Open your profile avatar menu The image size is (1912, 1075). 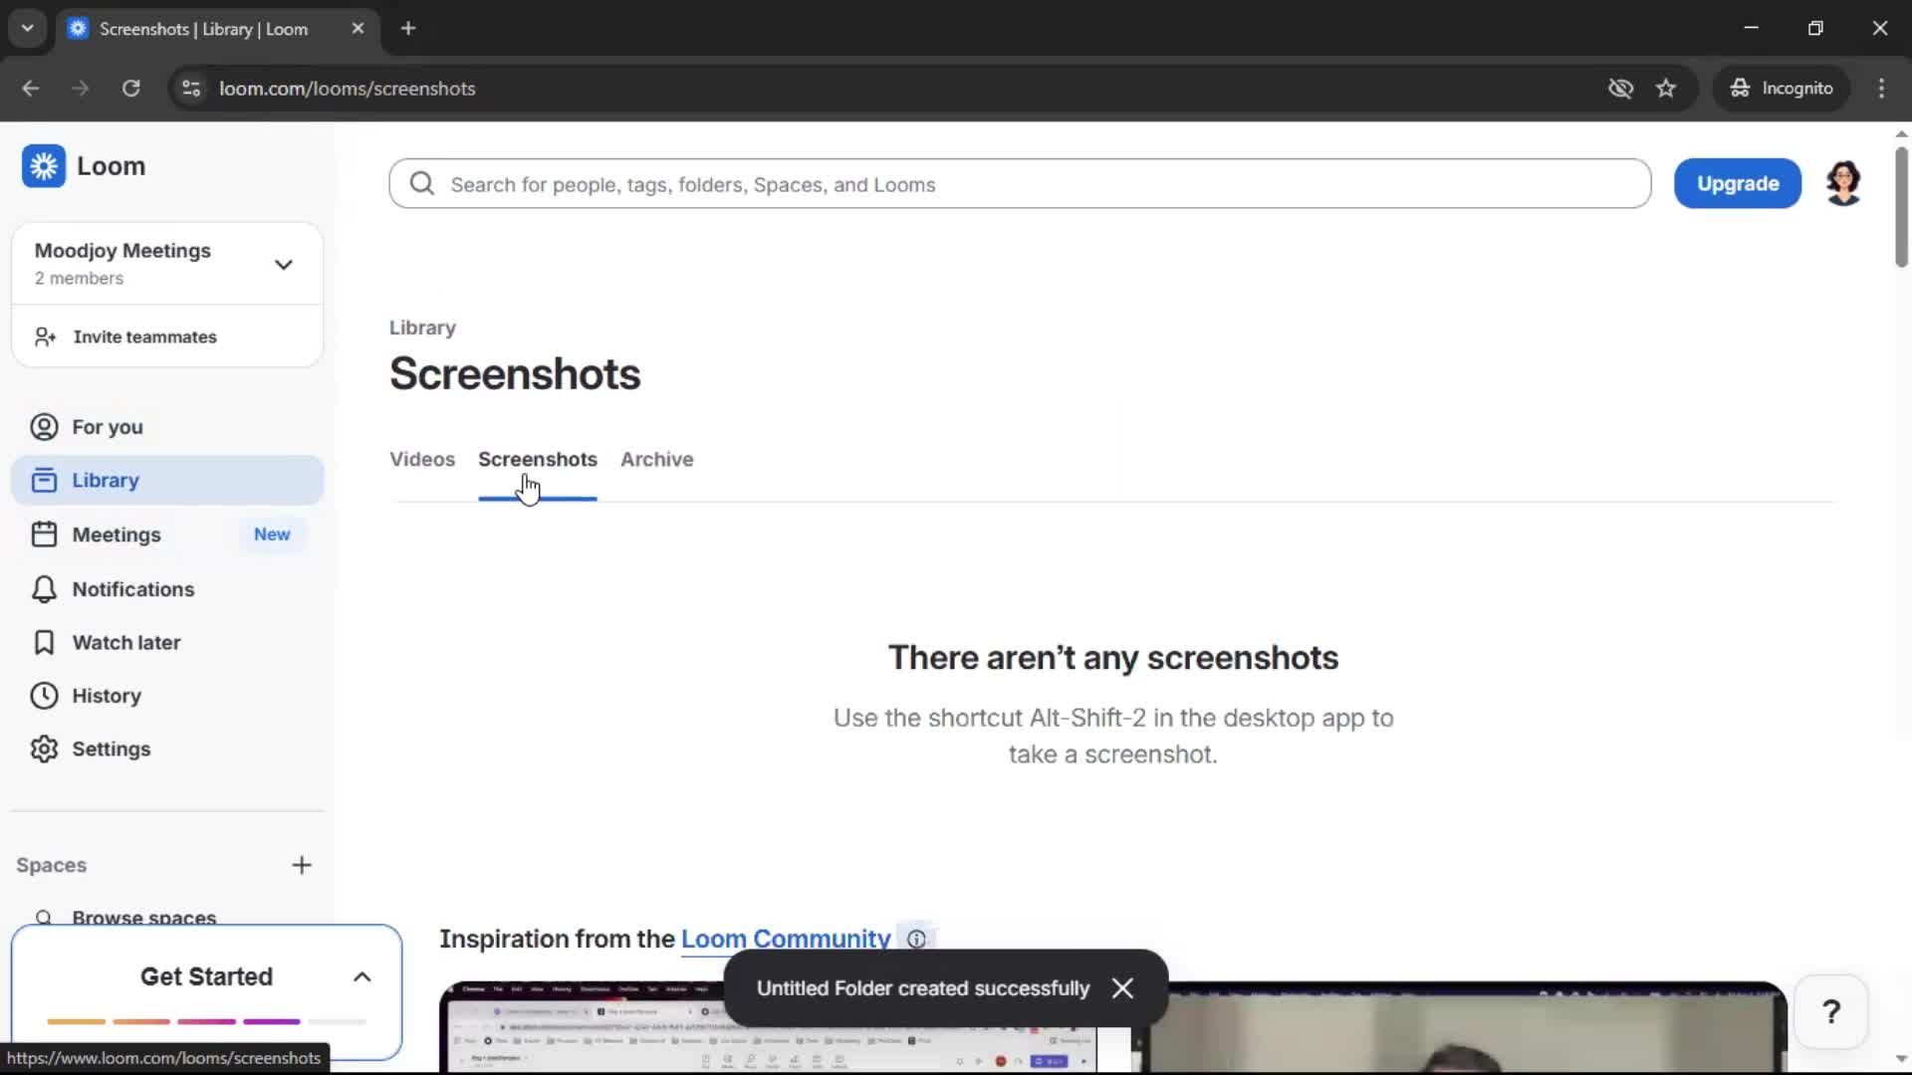(1843, 183)
